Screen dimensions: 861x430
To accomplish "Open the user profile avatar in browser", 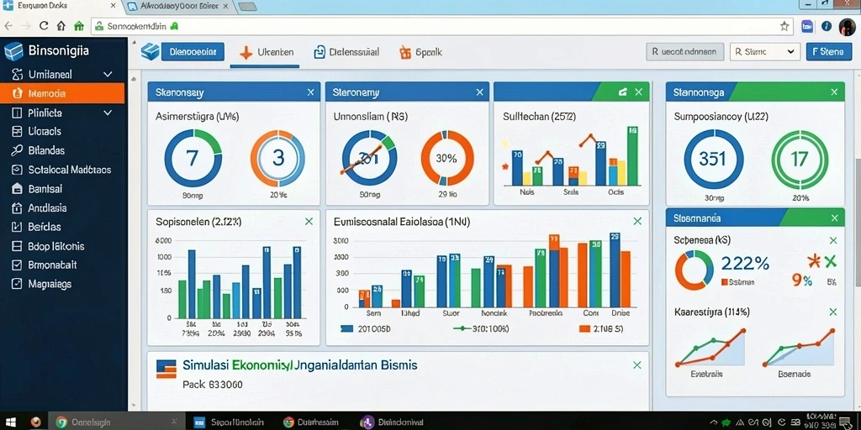I will click(x=847, y=26).
